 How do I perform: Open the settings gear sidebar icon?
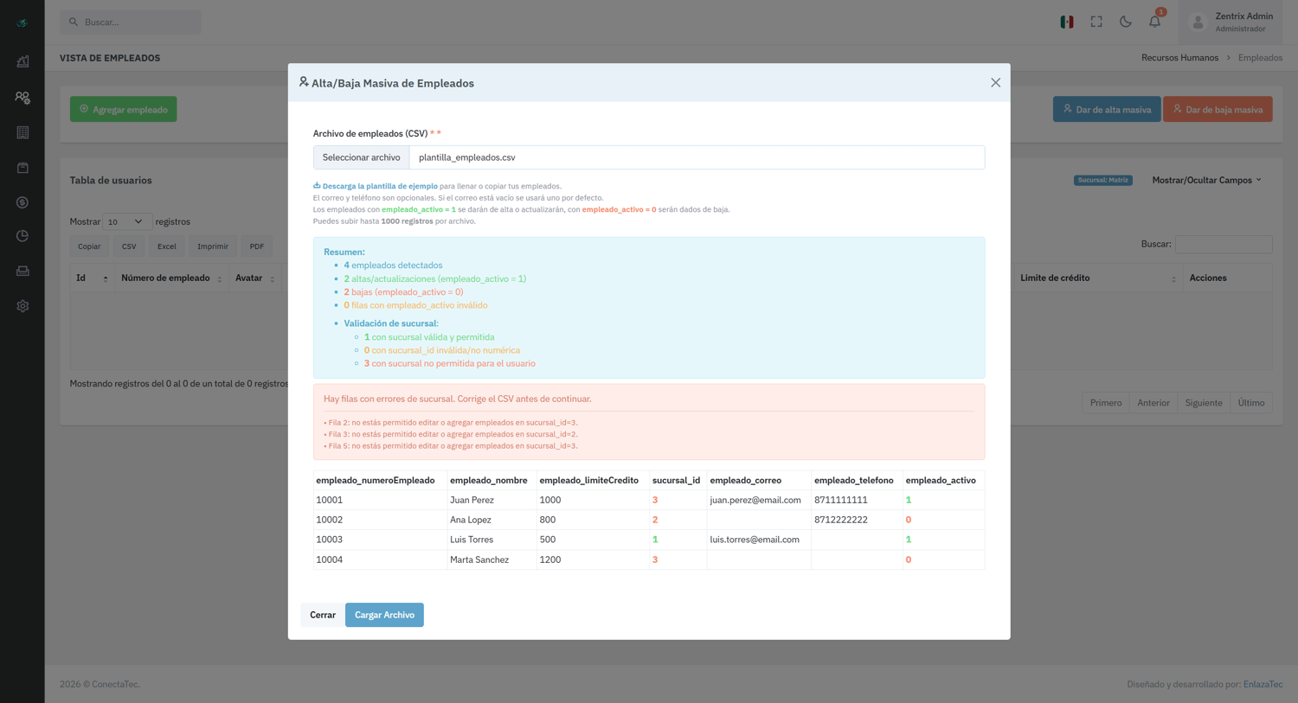[22, 306]
